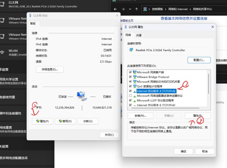
Task: Click 安装(N)... button
Action: click(x=140, y=116)
